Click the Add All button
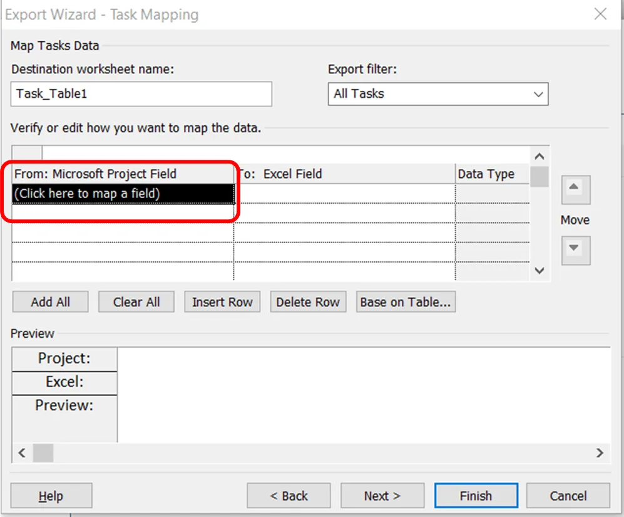This screenshot has width=624, height=517. click(x=51, y=302)
